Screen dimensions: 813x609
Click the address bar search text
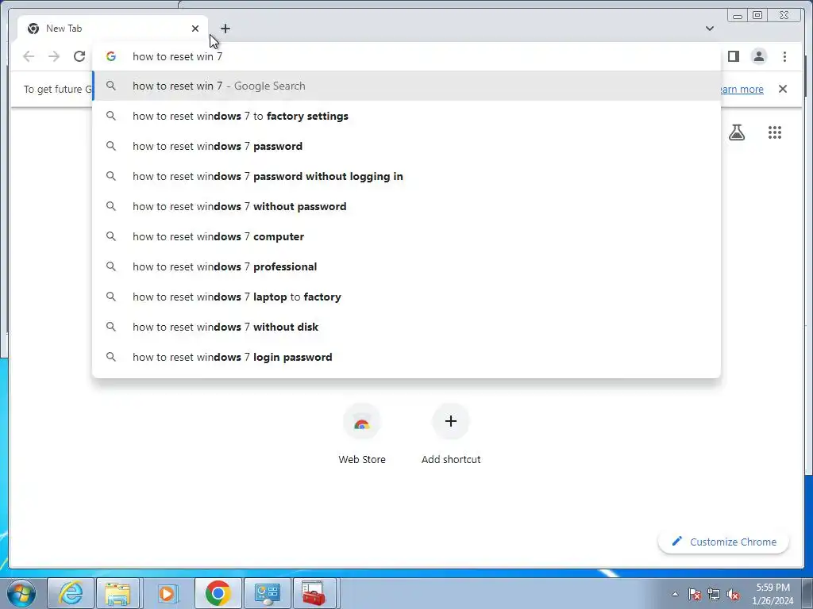pos(177,56)
